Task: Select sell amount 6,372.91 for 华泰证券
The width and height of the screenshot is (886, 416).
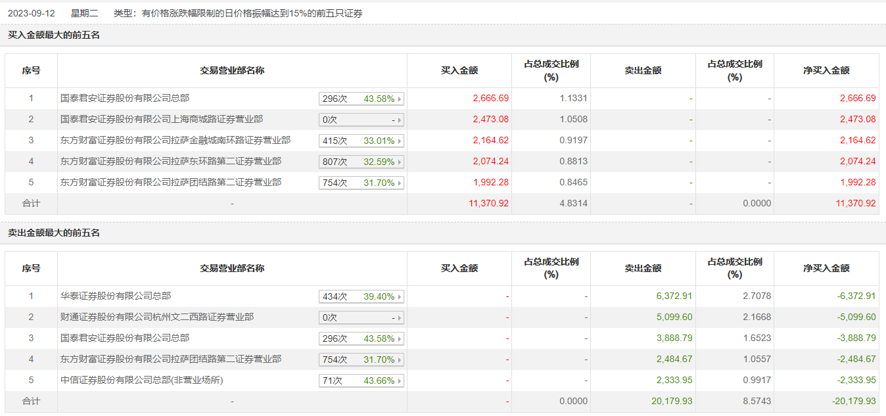Action: coord(674,296)
